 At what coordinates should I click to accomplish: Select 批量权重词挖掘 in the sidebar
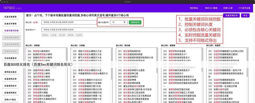click(11, 31)
